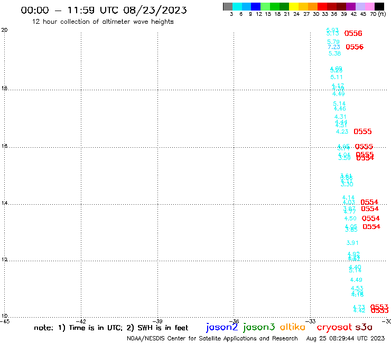Click the 7.23 wave height value

point(334,47)
